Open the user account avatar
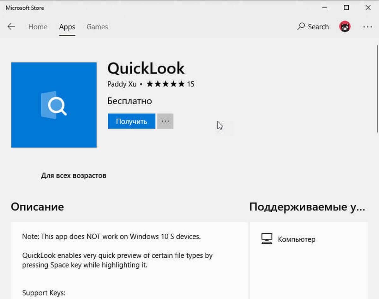Image resolution: width=379 pixels, height=299 pixels. tap(345, 27)
